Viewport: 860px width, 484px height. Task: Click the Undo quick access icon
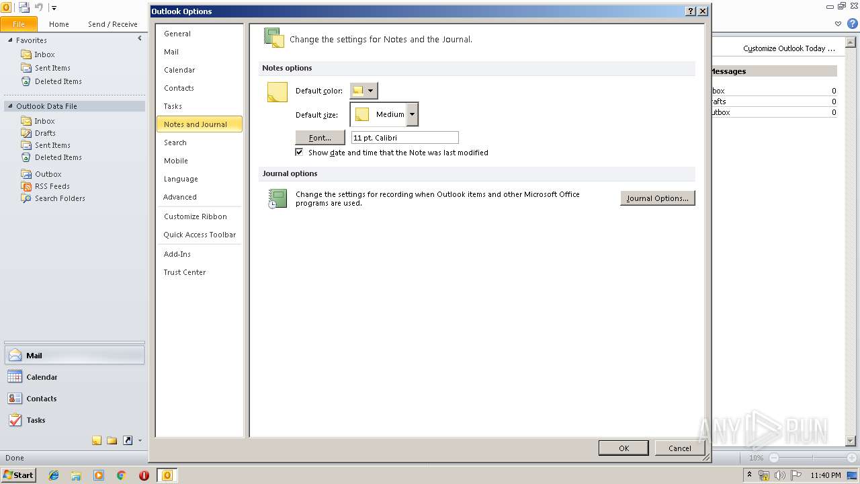(39, 7)
